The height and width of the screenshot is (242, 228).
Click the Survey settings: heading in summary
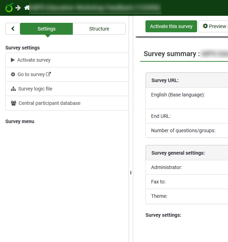(x=163, y=215)
